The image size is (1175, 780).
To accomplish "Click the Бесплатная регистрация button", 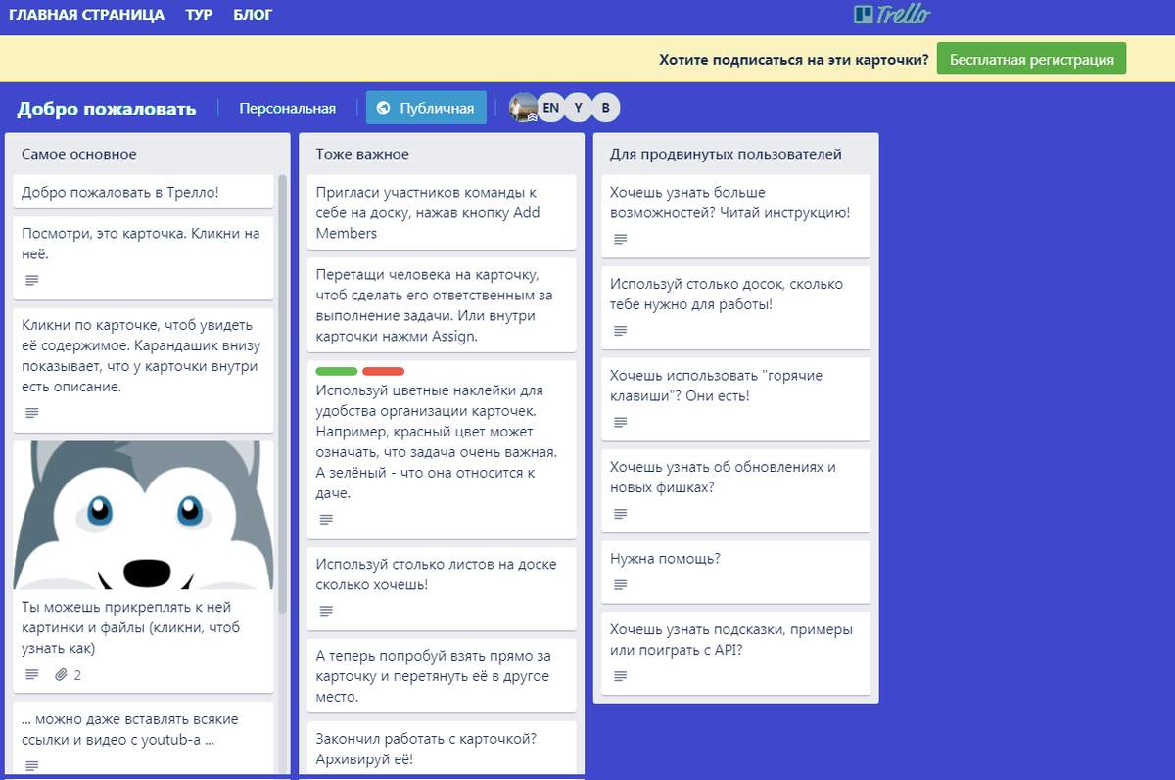I will [x=1031, y=58].
